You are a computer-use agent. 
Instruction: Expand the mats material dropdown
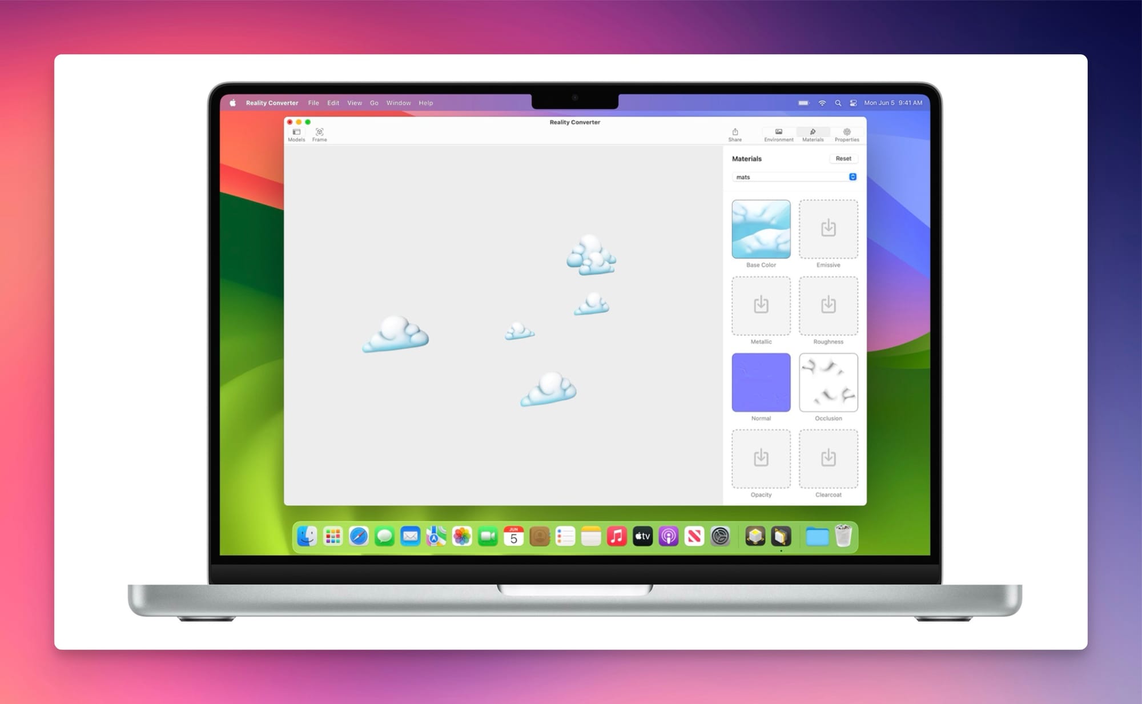click(852, 177)
